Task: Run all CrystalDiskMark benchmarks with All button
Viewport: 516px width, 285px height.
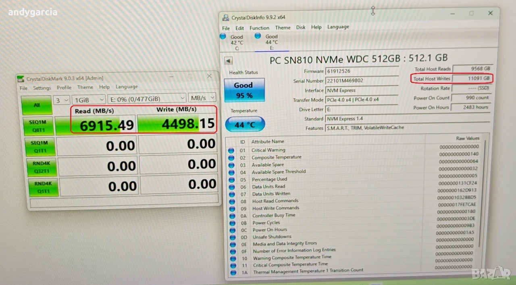Action: pos(37,105)
